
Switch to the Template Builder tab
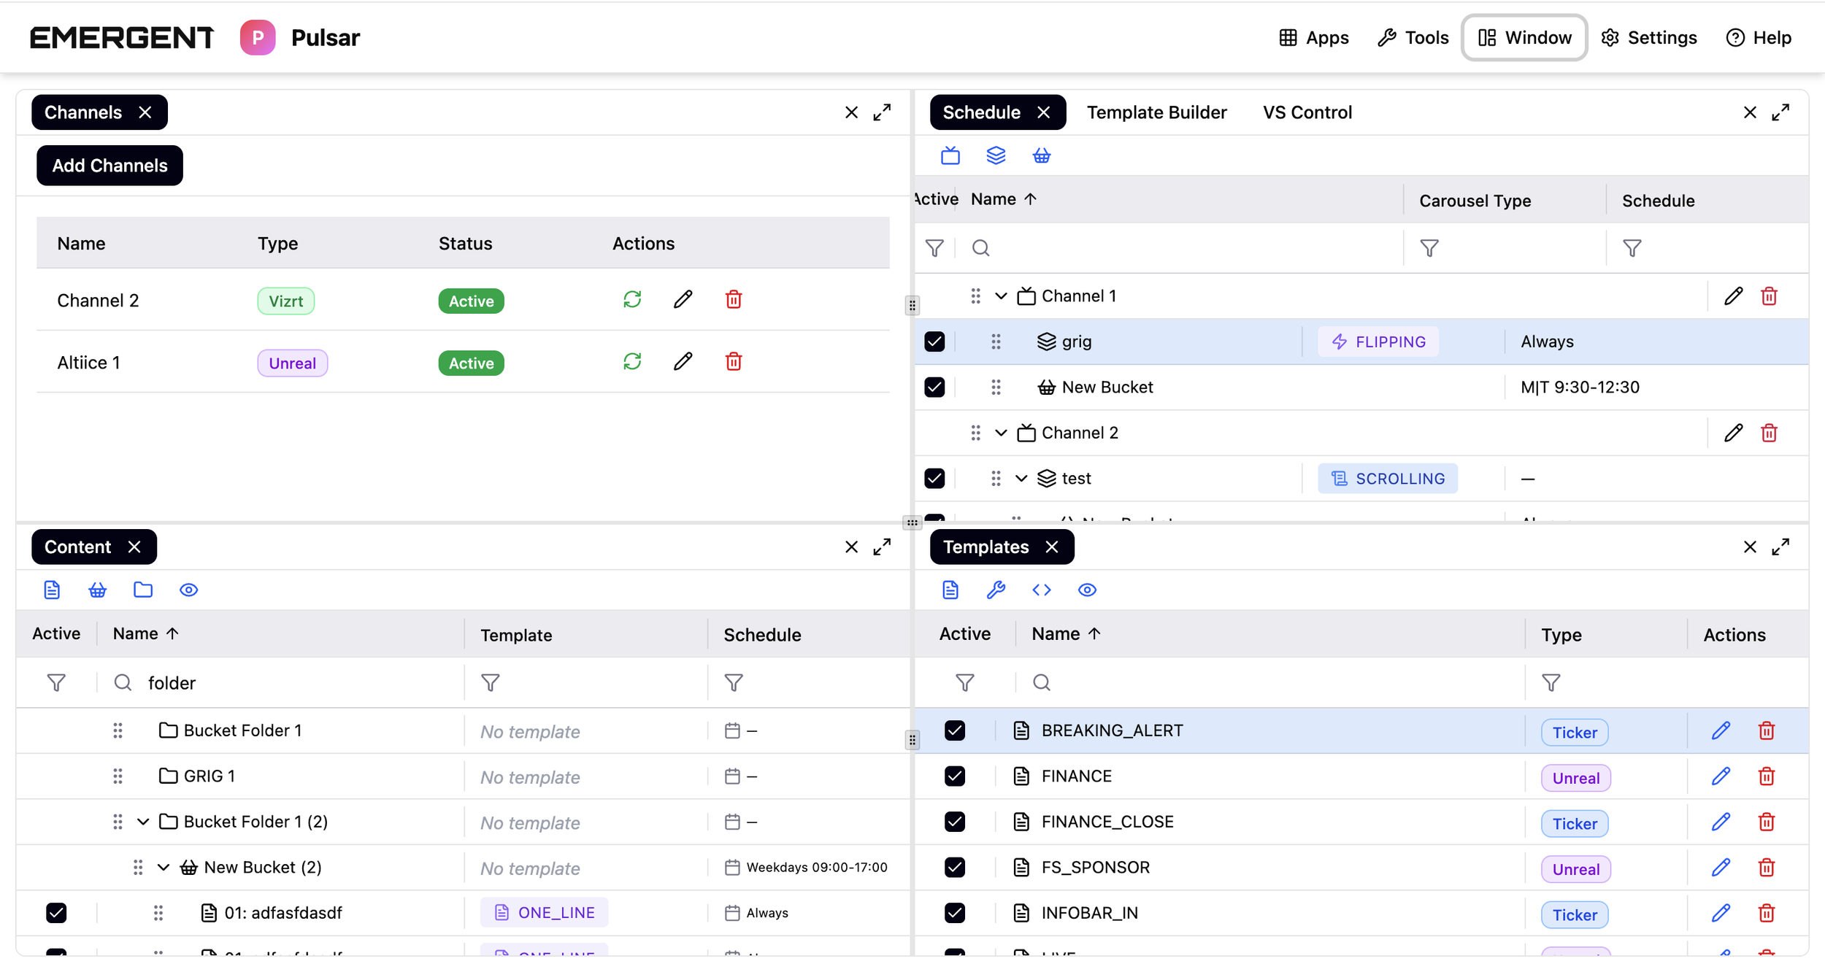tap(1156, 112)
